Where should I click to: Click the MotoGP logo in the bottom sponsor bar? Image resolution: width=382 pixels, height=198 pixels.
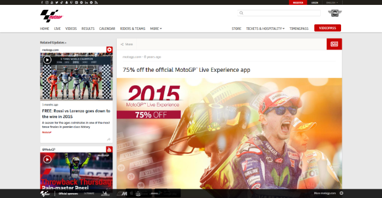pyautogui.click(x=45, y=194)
